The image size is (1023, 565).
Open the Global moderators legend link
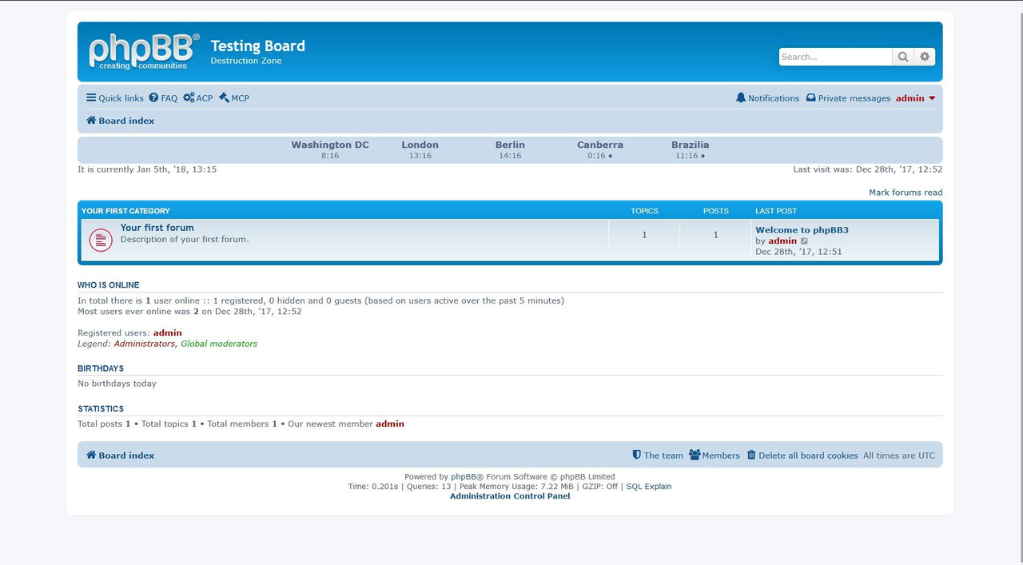coord(219,344)
